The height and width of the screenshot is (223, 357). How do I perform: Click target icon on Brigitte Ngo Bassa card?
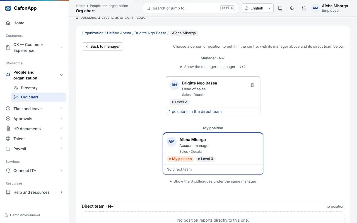coord(252,85)
